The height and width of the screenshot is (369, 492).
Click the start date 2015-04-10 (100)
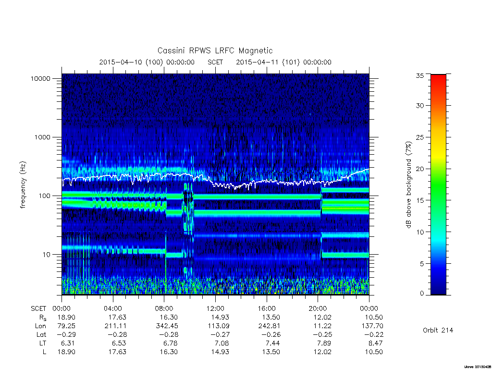(x=131, y=62)
